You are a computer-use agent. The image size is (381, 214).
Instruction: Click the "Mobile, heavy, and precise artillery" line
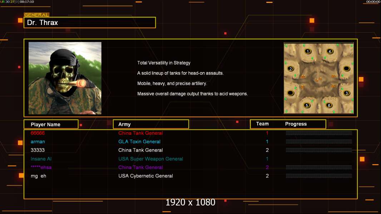[172, 83]
